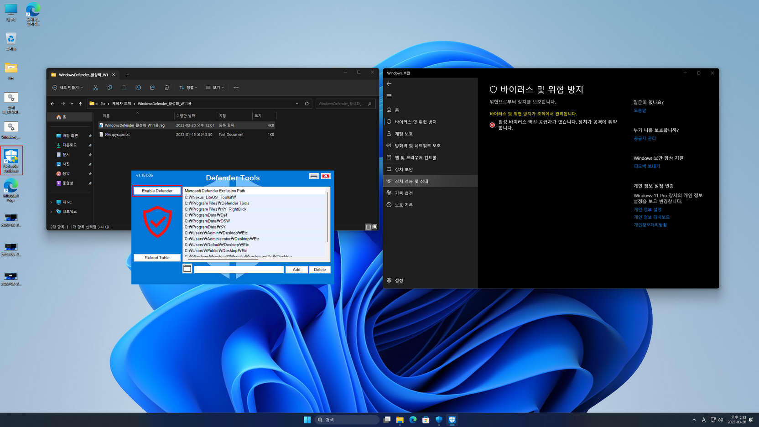Screen dimensions: 759x427
Task: Click the Share icon in File Explorer toolbar
Action: click(152, 88)
